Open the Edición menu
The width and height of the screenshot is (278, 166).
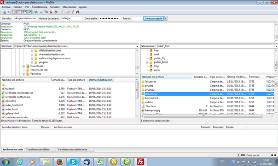click(18, 7)
